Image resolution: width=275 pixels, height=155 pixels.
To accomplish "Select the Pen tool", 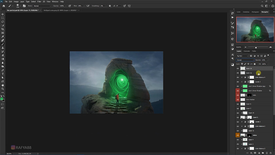I will tap(3, 70).
